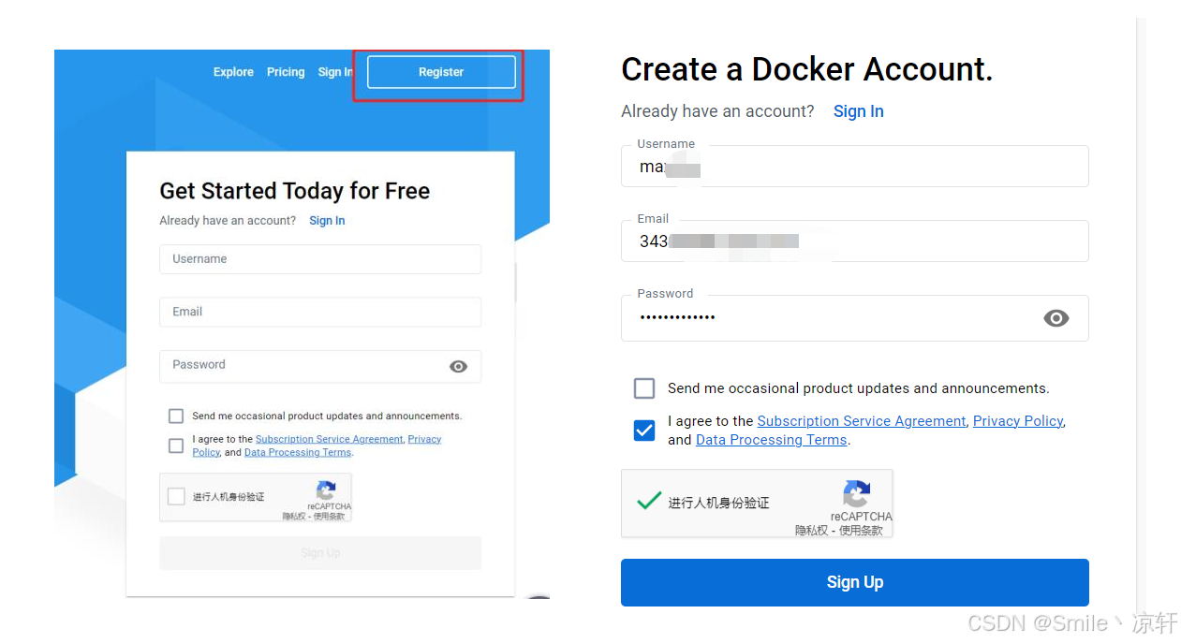The height and width of the screenshot is (643, 1181).
Task: Click Create a Docker Account heading text
Action: (x=806, y=69)
